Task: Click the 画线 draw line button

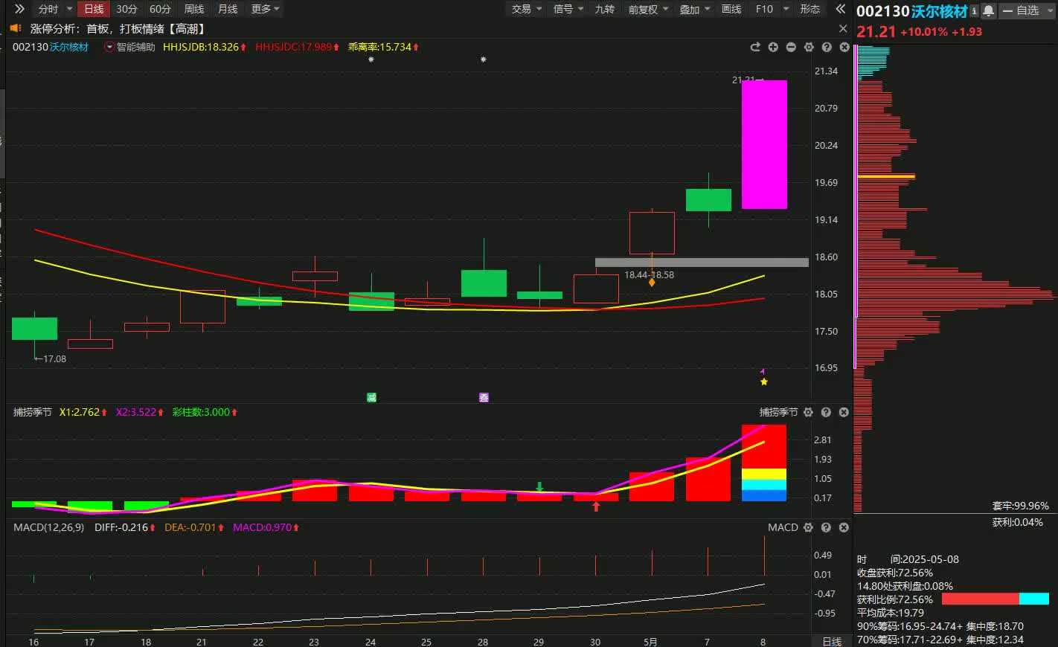Action: click(x=731, y=9)
